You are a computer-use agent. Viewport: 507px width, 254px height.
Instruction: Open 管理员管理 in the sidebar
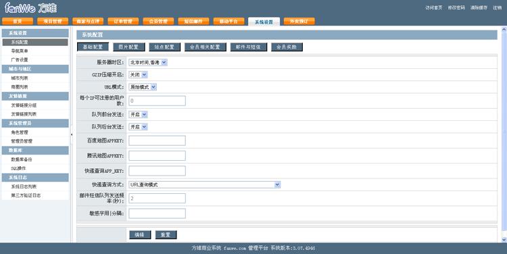click(35, 141)
